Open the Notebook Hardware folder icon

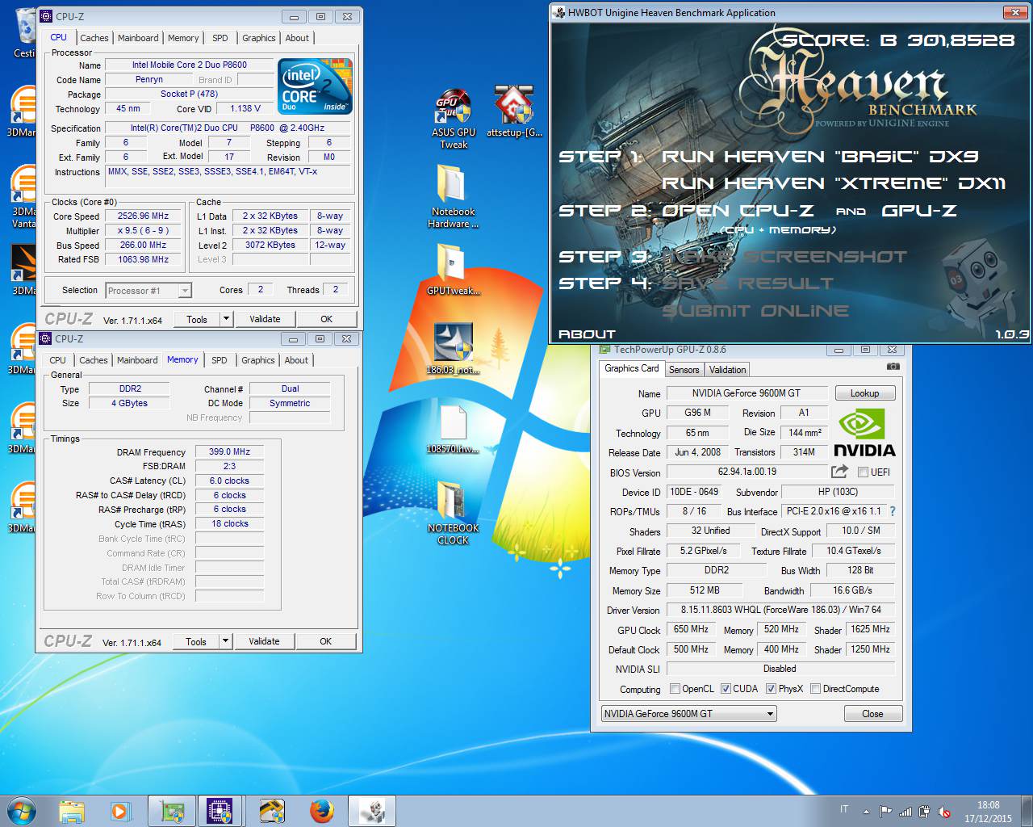tap(453, 196)
